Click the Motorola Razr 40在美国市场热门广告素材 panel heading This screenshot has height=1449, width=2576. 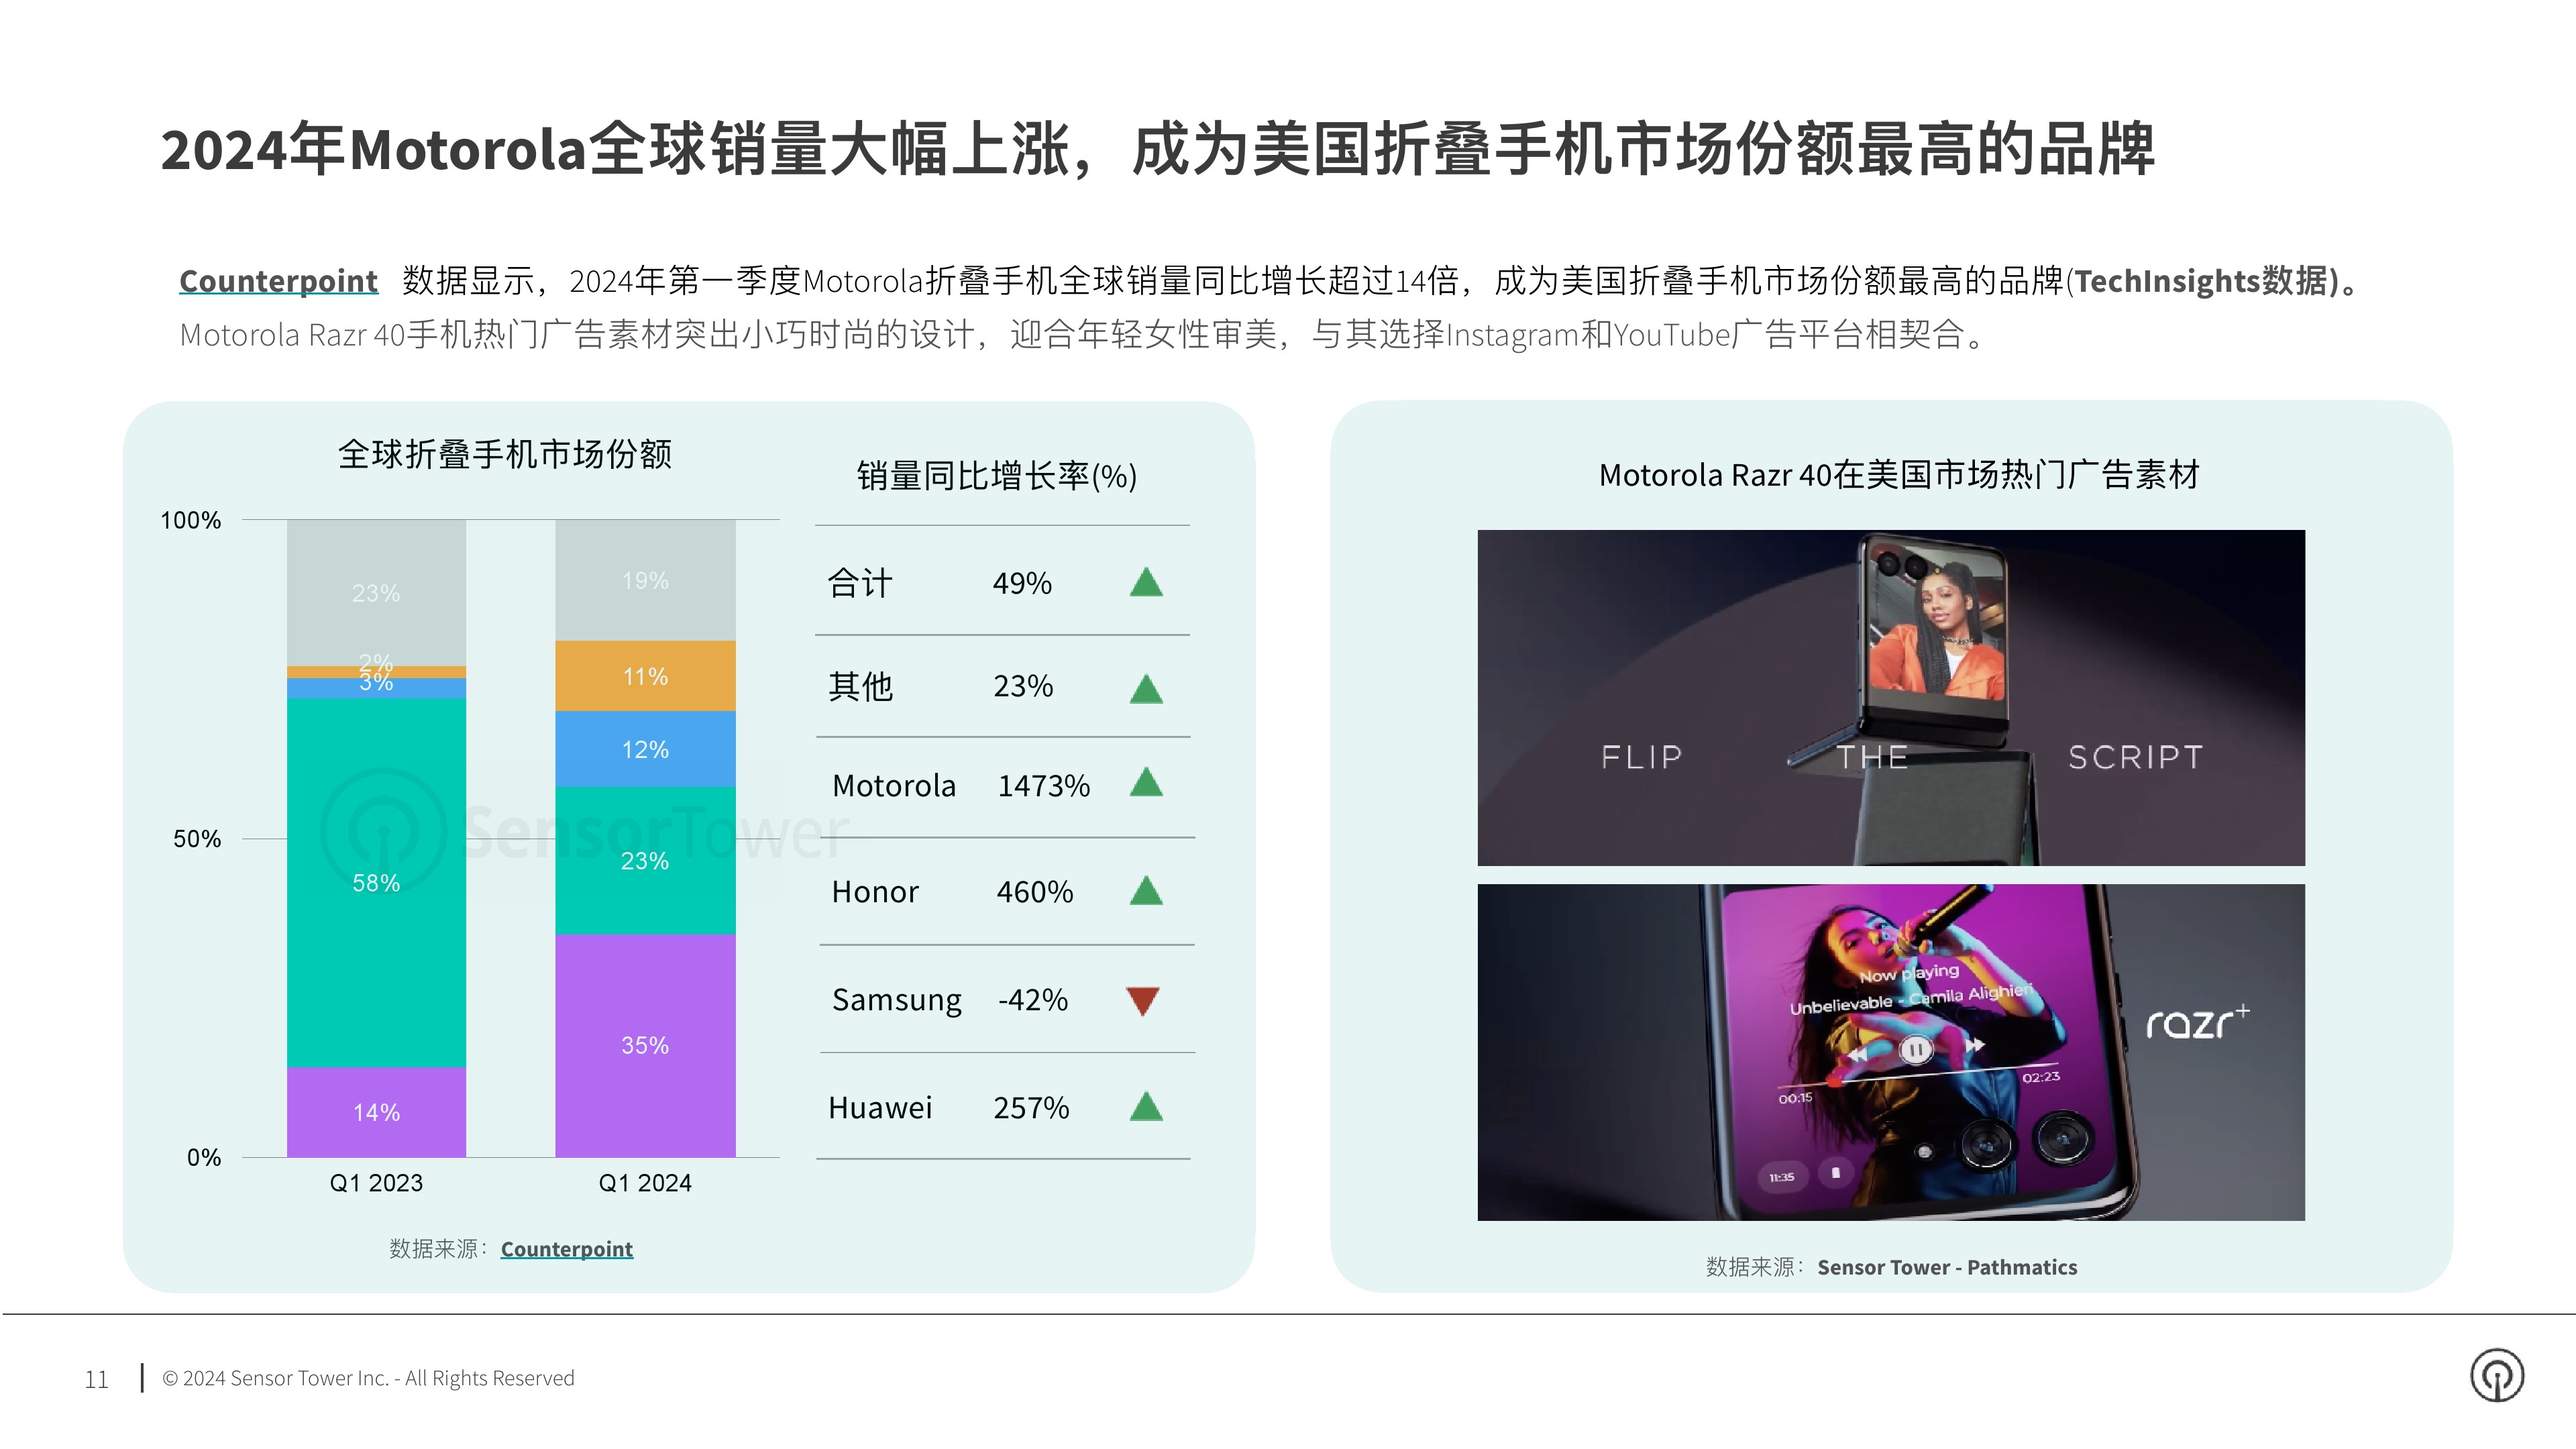click(x=1899, y=475)
